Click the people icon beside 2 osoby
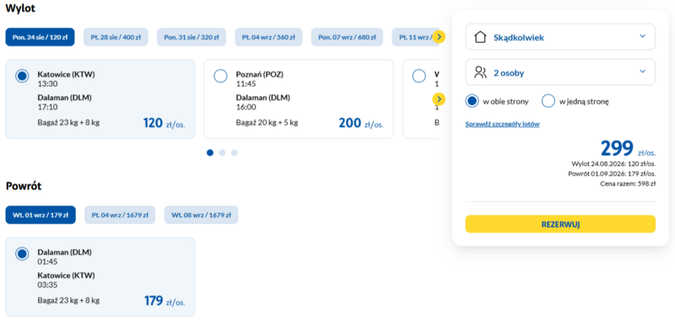 (480, 72)
